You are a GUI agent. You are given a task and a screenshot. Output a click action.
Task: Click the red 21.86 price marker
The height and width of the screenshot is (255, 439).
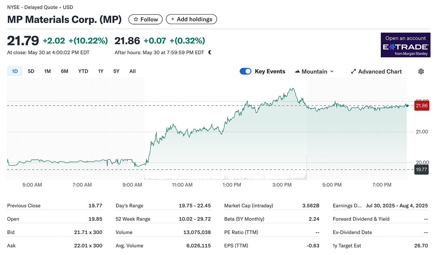click(422, 105)
